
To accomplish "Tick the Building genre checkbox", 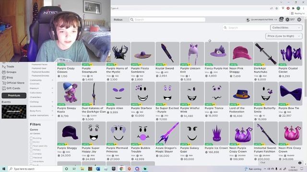I will click(31, 138).
